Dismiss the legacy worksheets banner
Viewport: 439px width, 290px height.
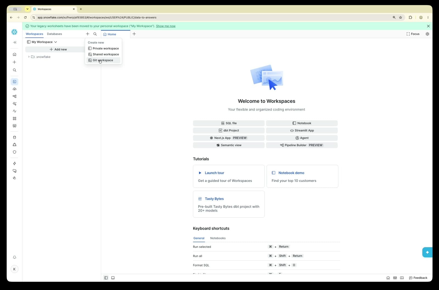428,26
